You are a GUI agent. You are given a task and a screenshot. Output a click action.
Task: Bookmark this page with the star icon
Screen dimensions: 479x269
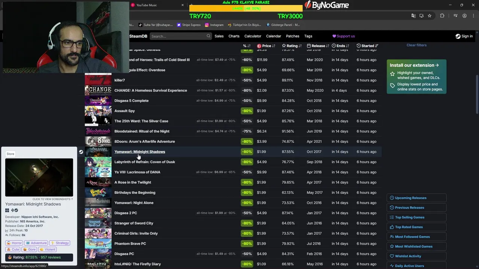(x=430, y=16)
